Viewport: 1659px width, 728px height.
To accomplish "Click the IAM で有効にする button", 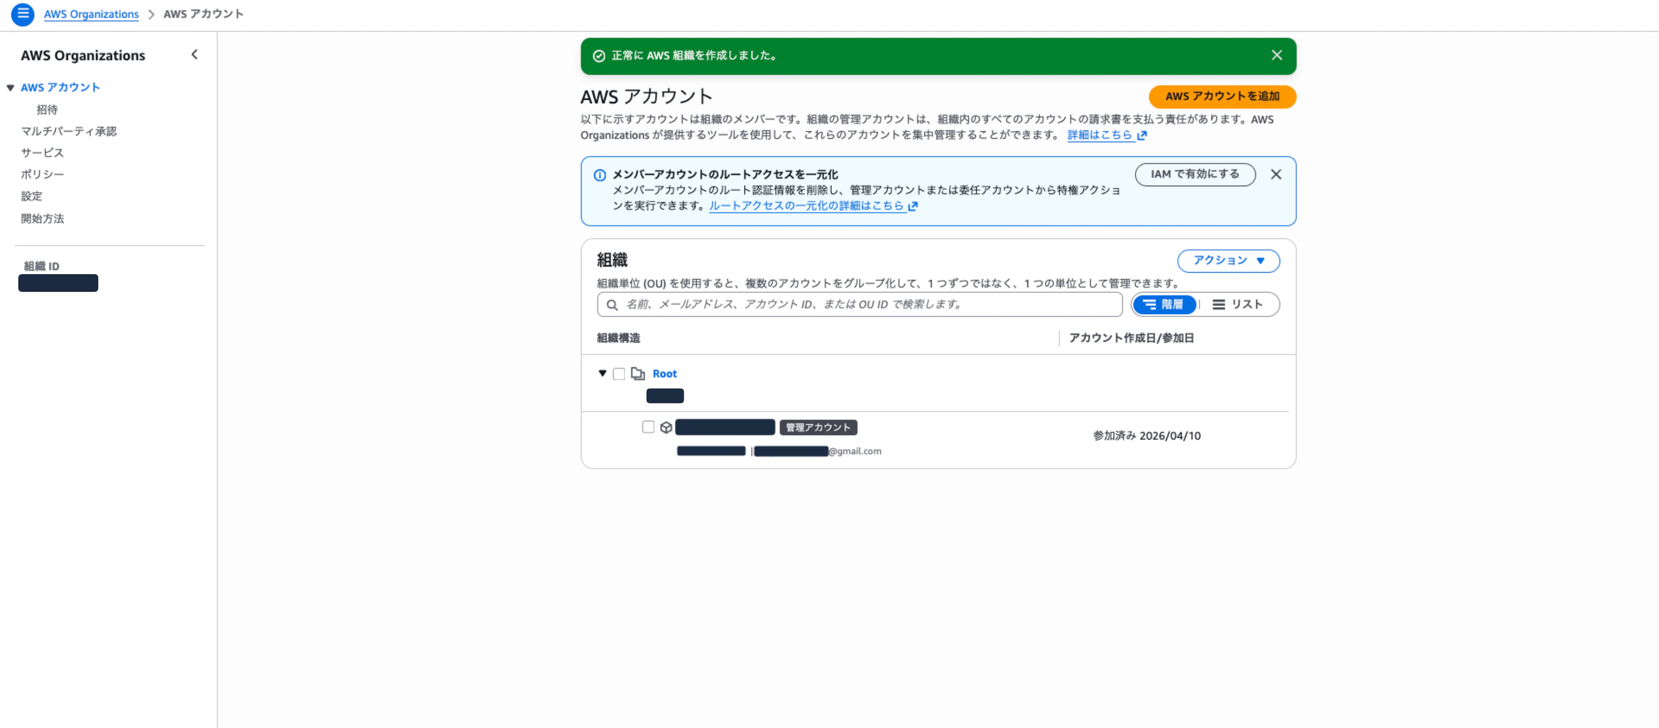I will pos(1195,174).
